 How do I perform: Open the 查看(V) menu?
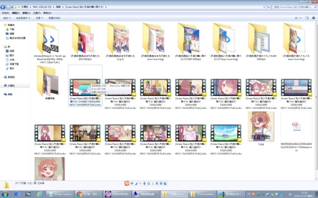(x=26, y=13)
